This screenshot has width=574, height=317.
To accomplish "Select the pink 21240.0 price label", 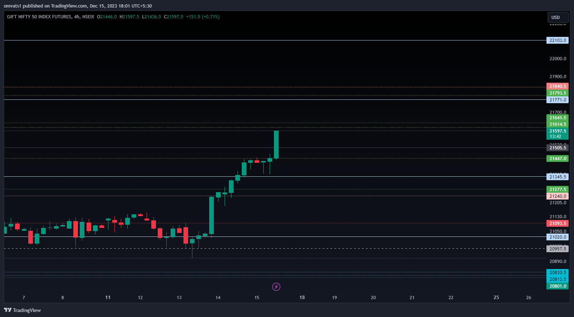I will (x=558, y=196).
